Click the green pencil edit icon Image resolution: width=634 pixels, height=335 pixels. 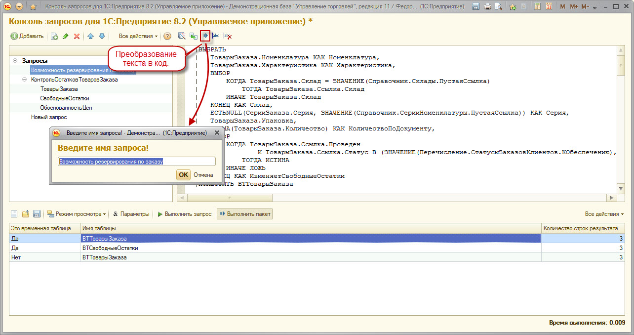(x=65, y=36)
